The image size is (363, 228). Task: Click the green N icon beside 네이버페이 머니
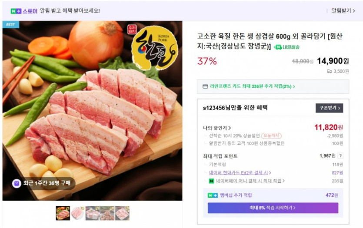(211, 181)
